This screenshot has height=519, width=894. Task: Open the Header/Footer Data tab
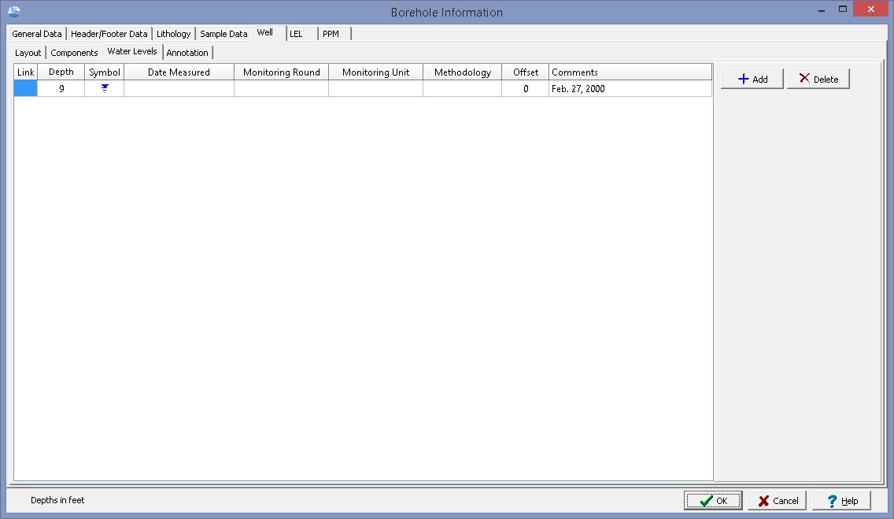tap(109, 34)
